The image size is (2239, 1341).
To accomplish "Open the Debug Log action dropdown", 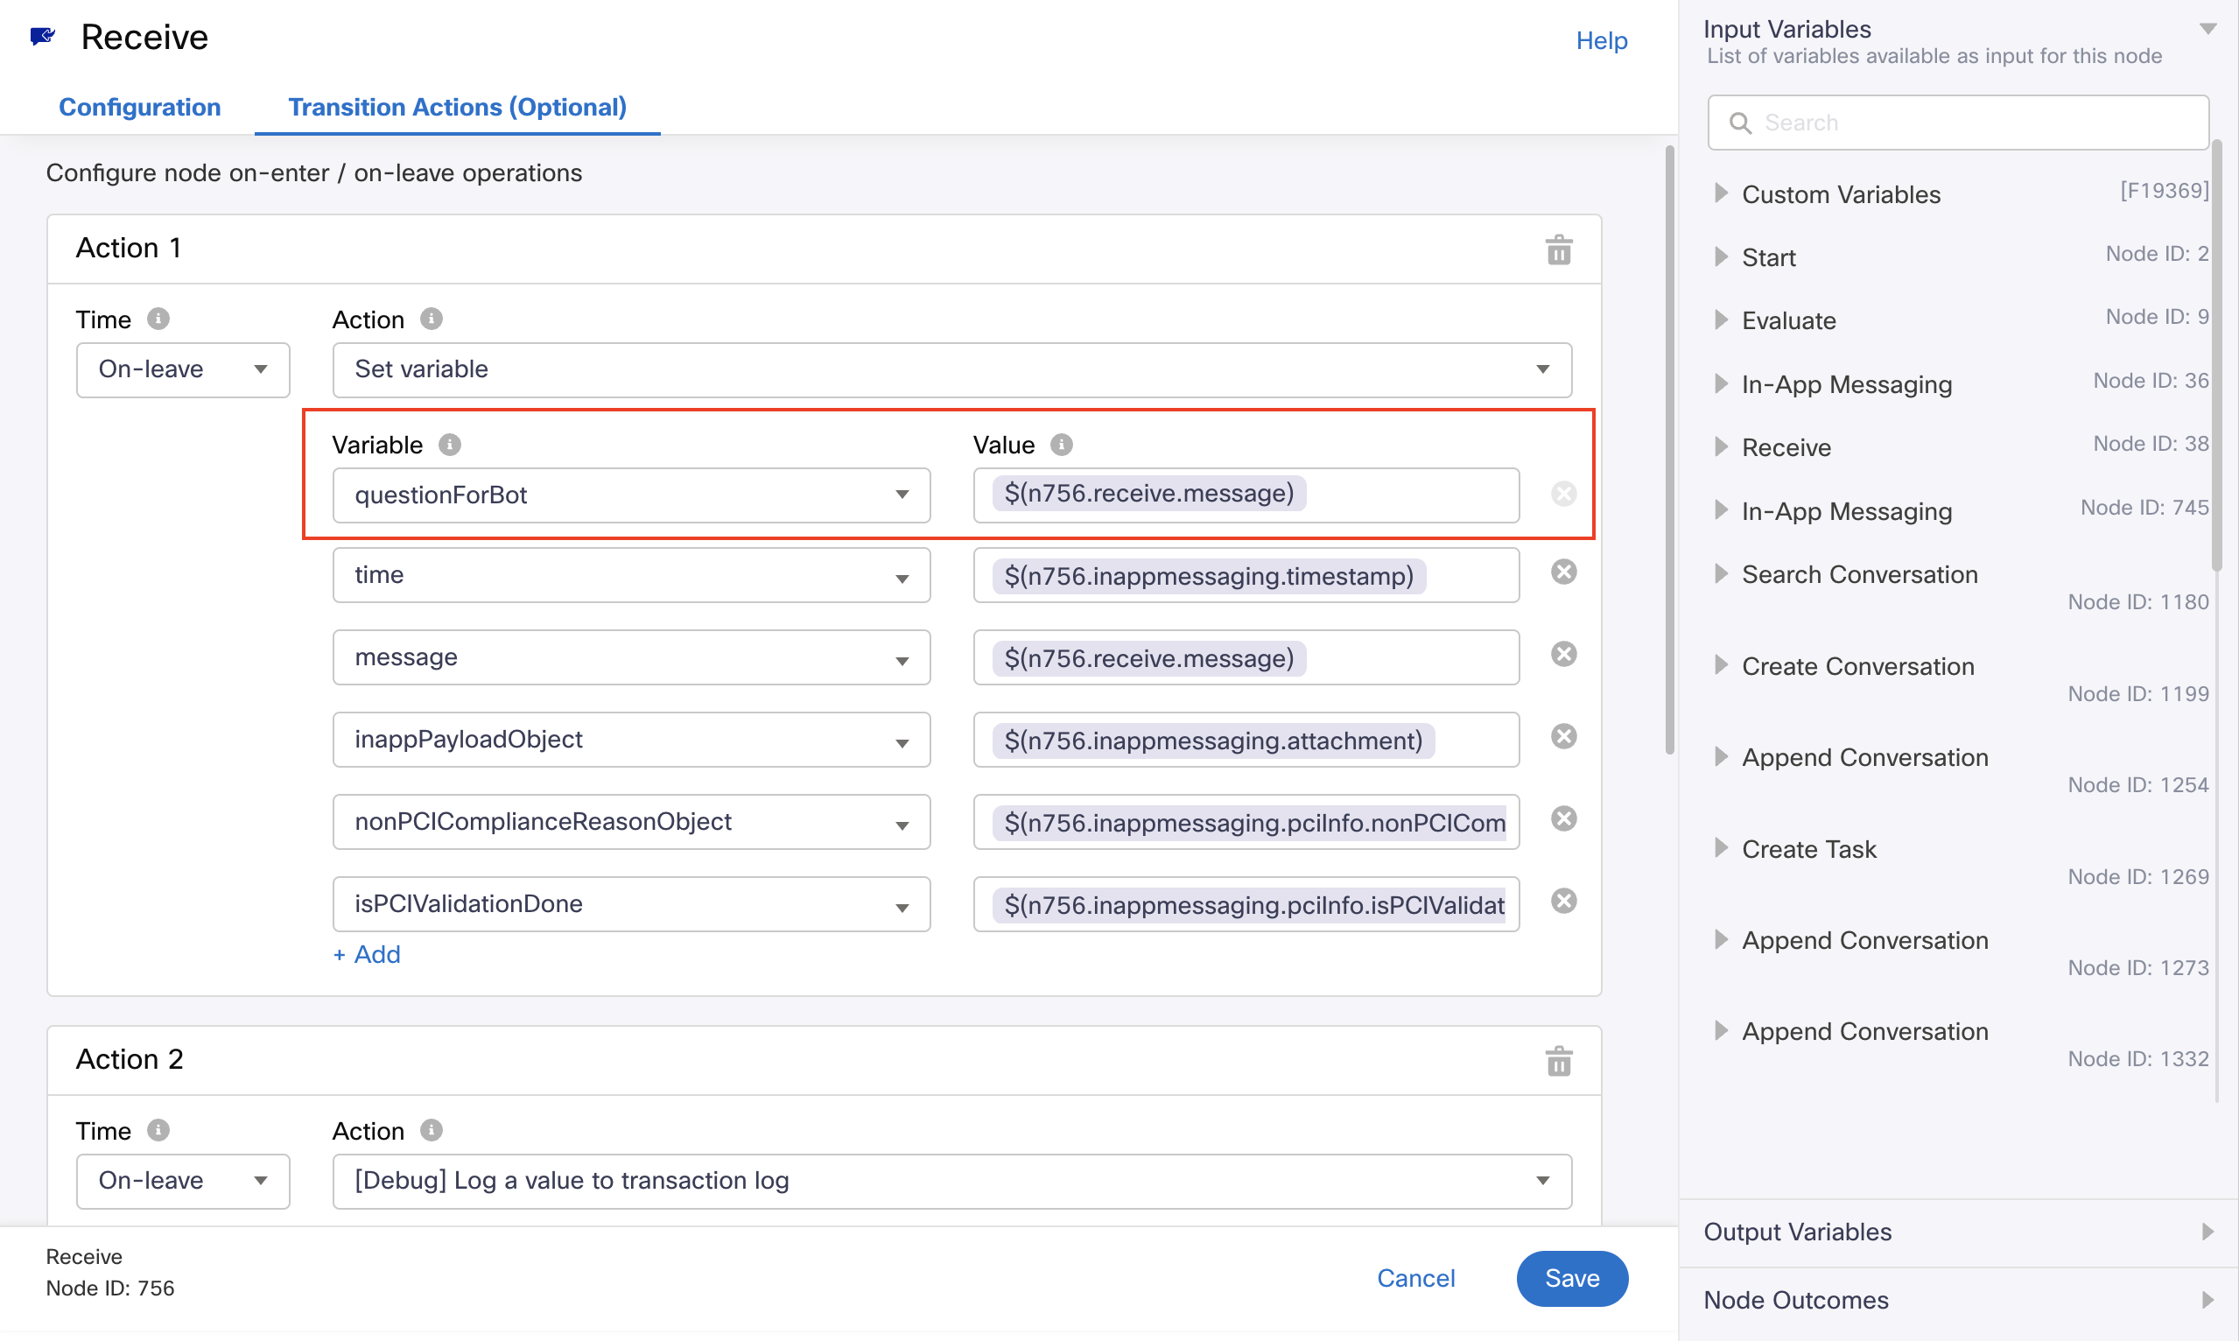I will coord(951,1181).
